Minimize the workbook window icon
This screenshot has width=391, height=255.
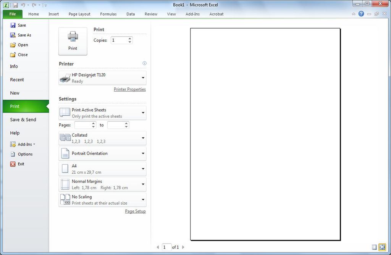(369, 14)
